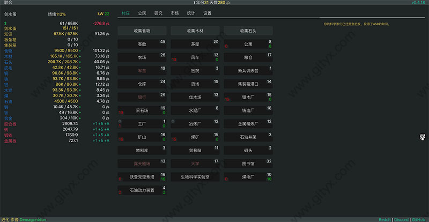Click the gear icon on 工厂 building

pyautogui.click(x=120, y=121)
